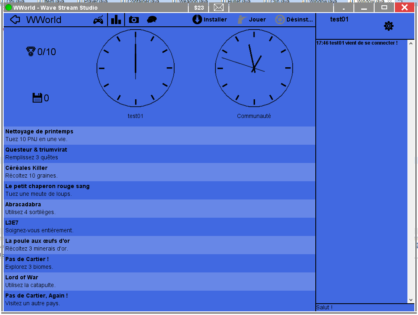Image resolution: width=418 pixels, height=315 pixels.
Task: Open settings with the gear icon
Action: click(388, 26)
